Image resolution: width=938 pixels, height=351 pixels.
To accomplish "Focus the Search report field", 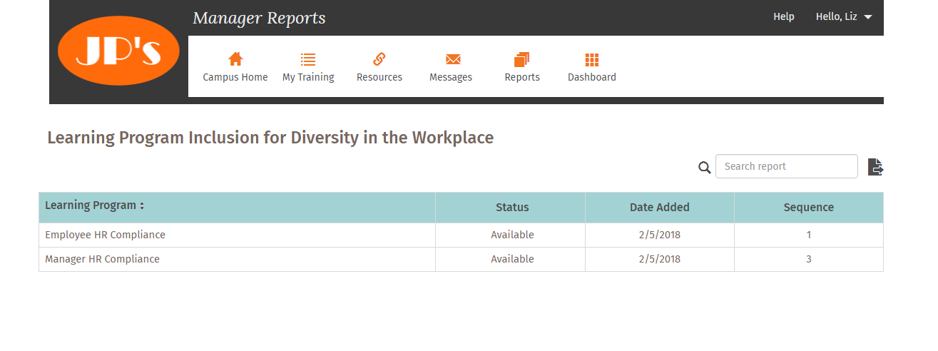I will 787,166.
